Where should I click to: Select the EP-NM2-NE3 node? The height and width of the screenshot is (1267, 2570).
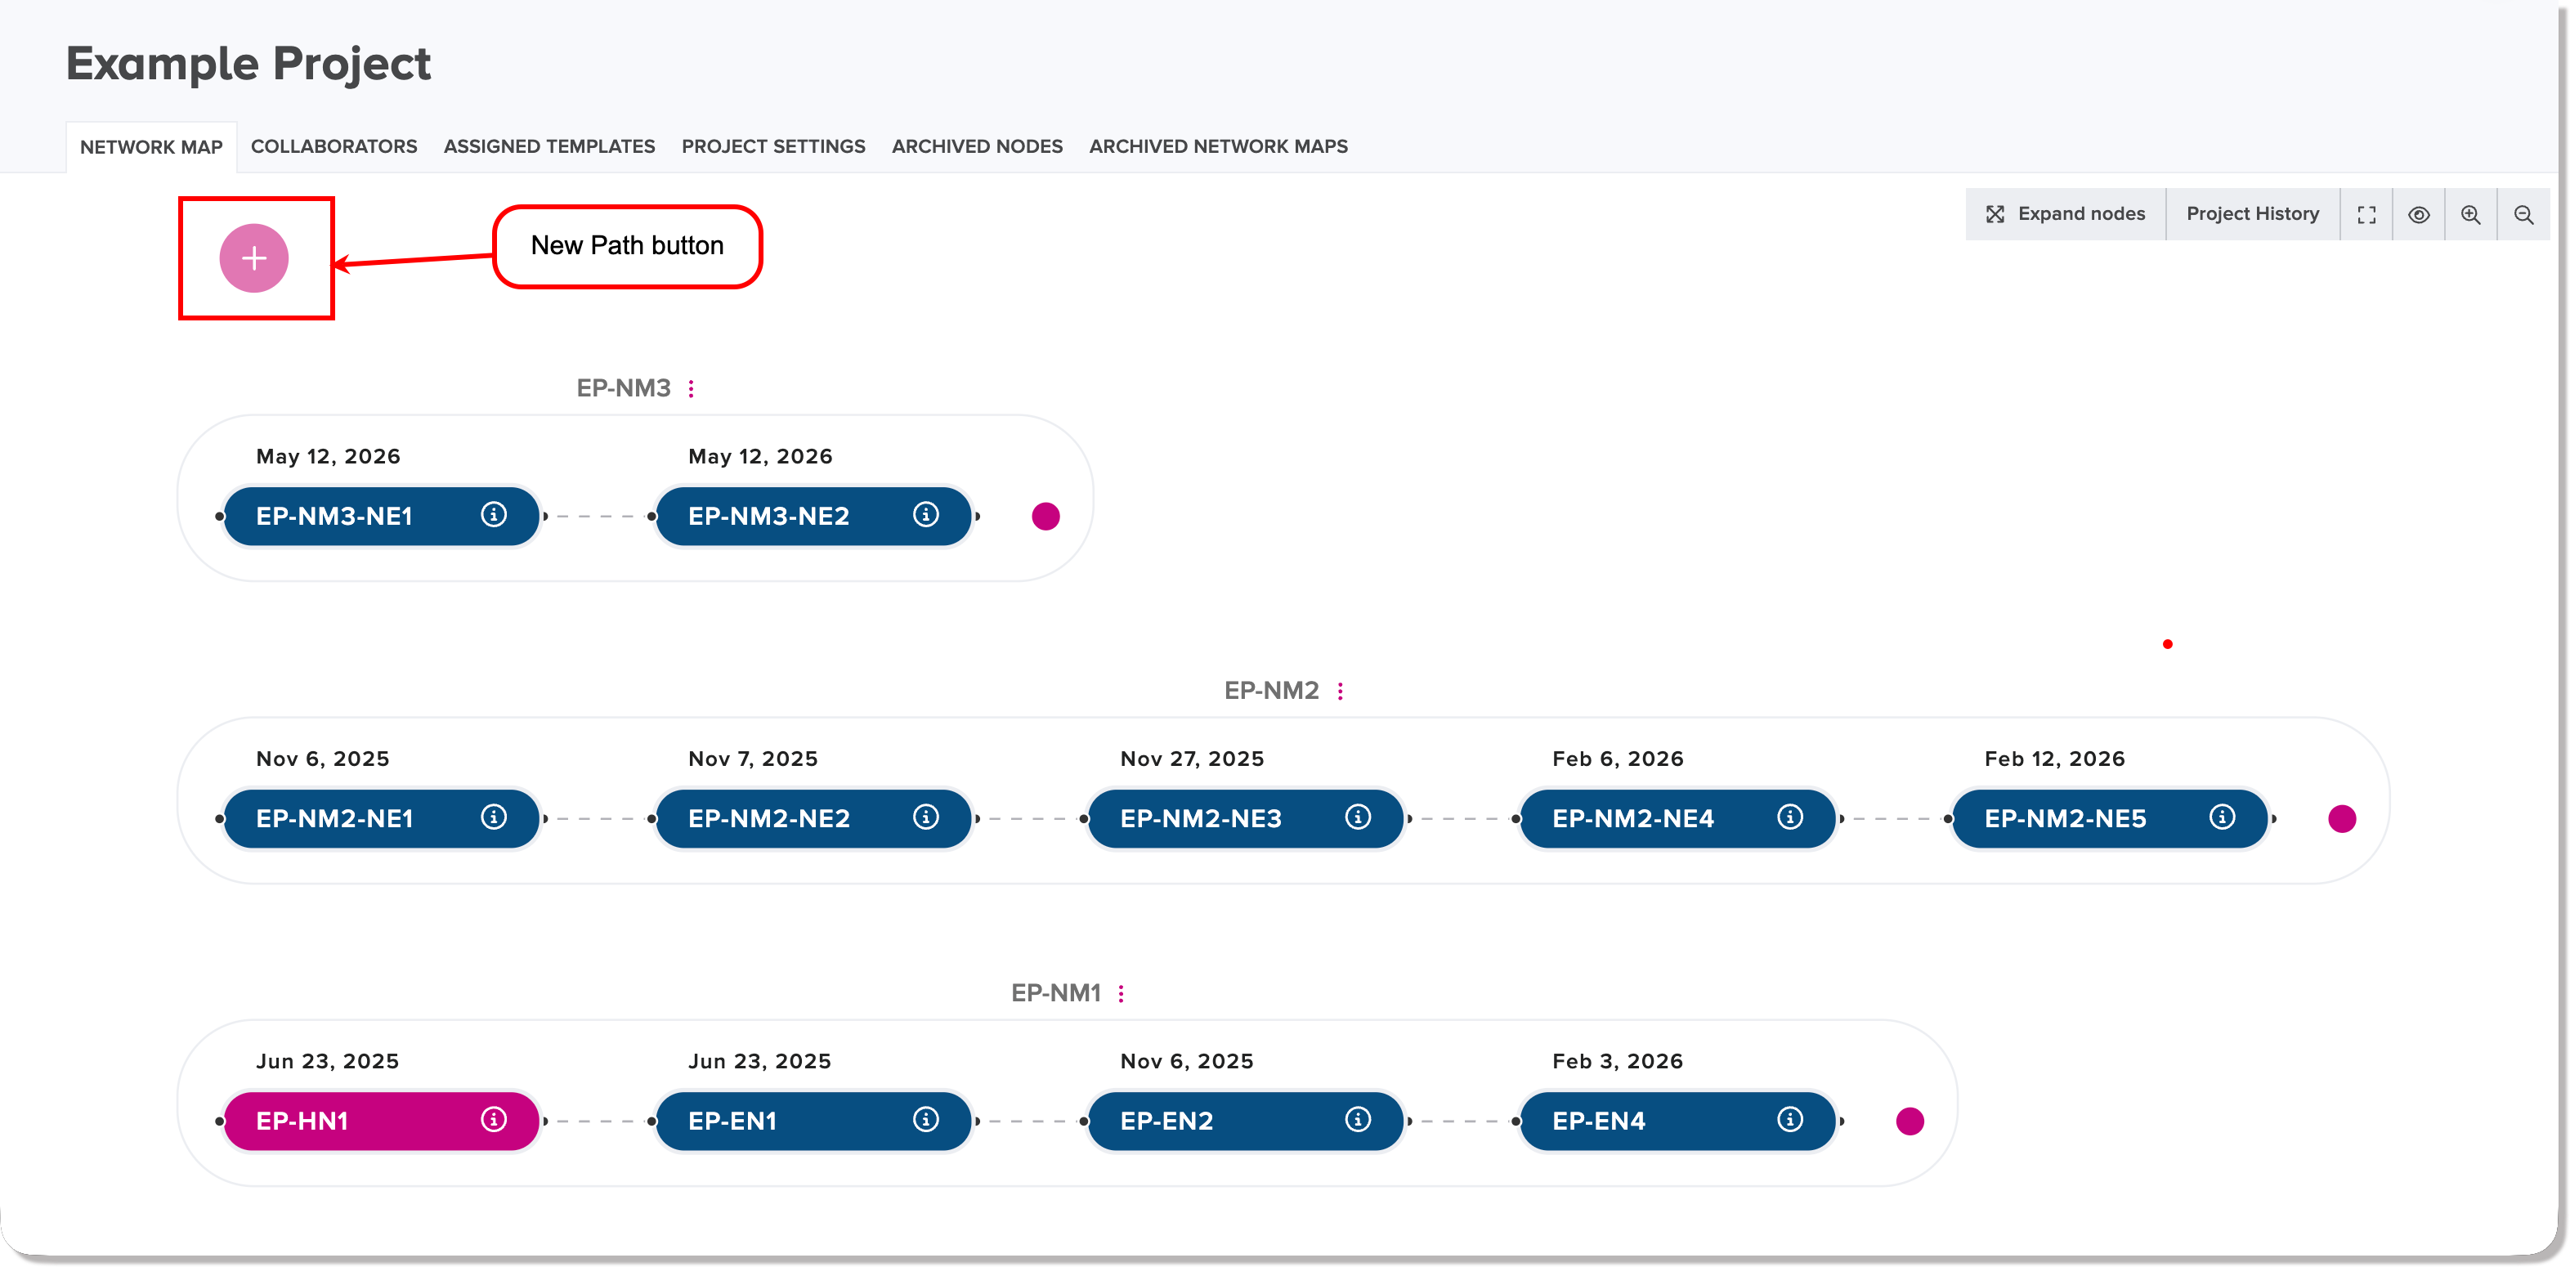(x=1246, y=818)
